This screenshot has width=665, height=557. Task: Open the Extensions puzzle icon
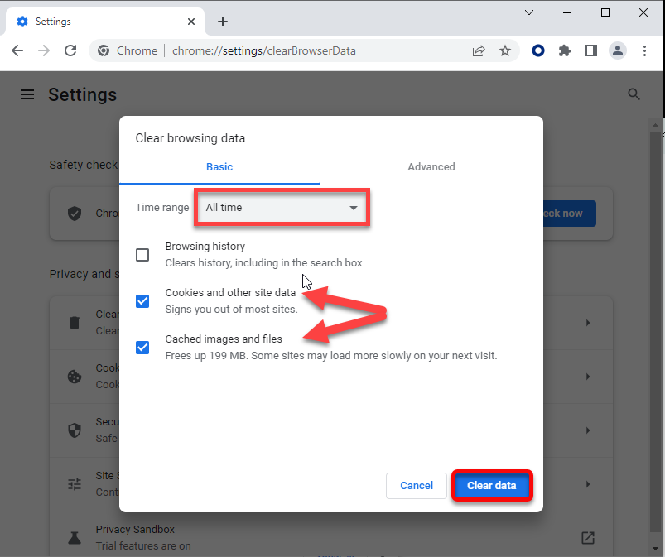pyautogui.click(x=565, y=50)
